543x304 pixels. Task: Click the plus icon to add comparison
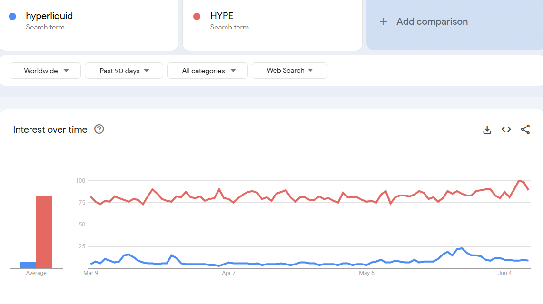pyautogui.click(x=384, y=21)
